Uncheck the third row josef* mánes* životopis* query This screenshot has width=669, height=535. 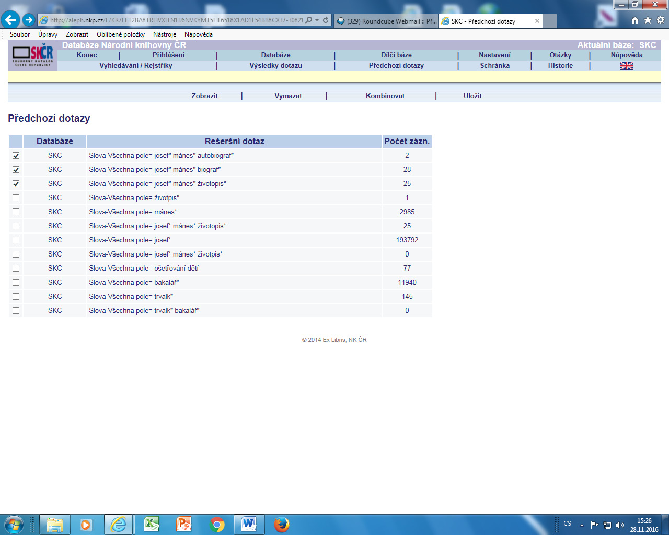[x=16, y=184]
